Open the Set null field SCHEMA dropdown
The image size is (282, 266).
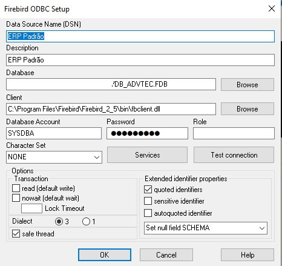[x=206, y=228]
